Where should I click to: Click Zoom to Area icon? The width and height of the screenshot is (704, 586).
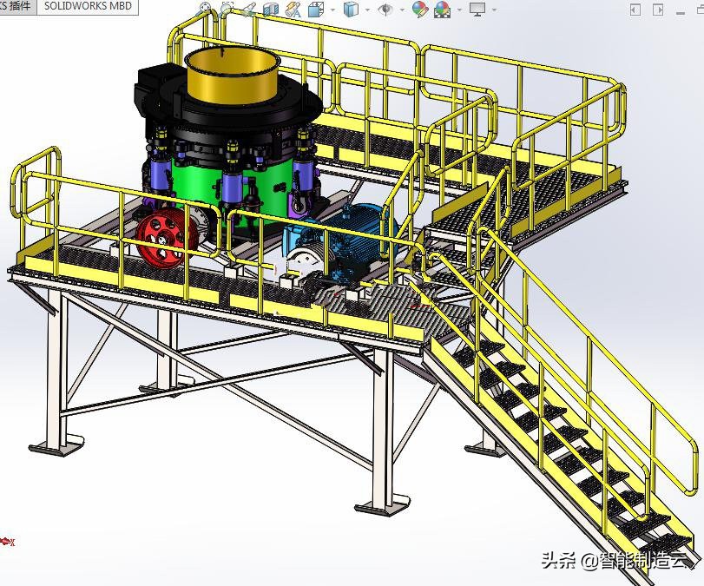(227, 9)
